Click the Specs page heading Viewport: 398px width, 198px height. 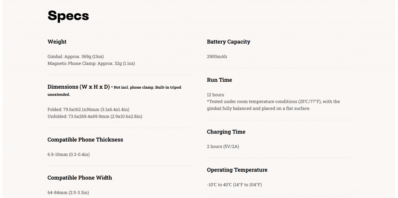pyautogui.click(x=68, y=16)
